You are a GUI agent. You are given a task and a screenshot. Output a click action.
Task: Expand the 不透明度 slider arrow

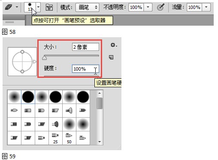[148, 7]
